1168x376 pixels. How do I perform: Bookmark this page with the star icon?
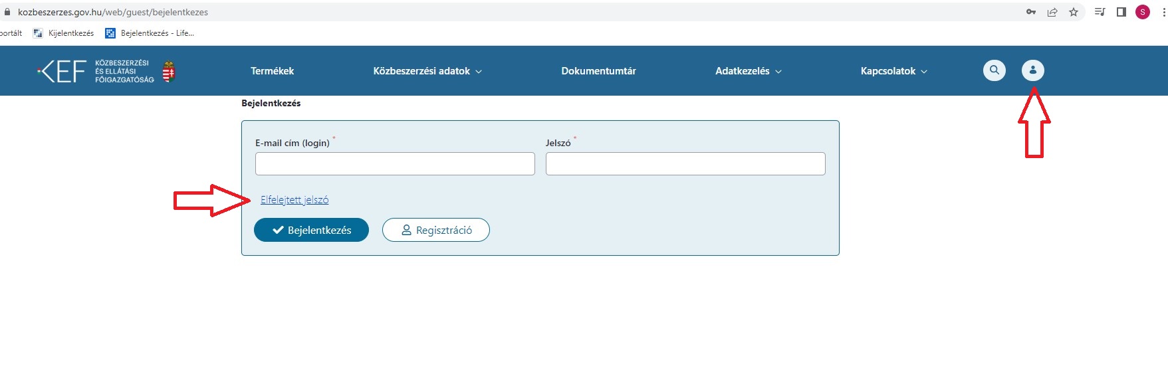[x=1074, y=12]
